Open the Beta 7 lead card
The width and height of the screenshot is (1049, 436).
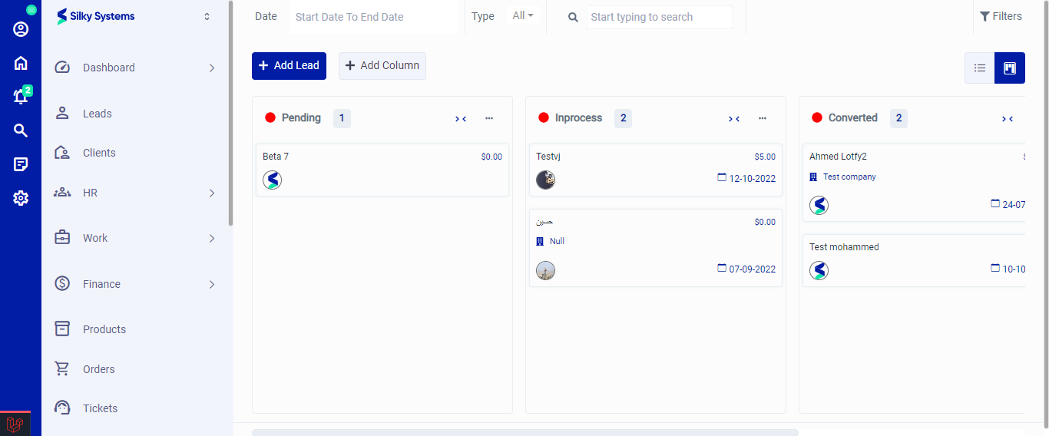382,170
